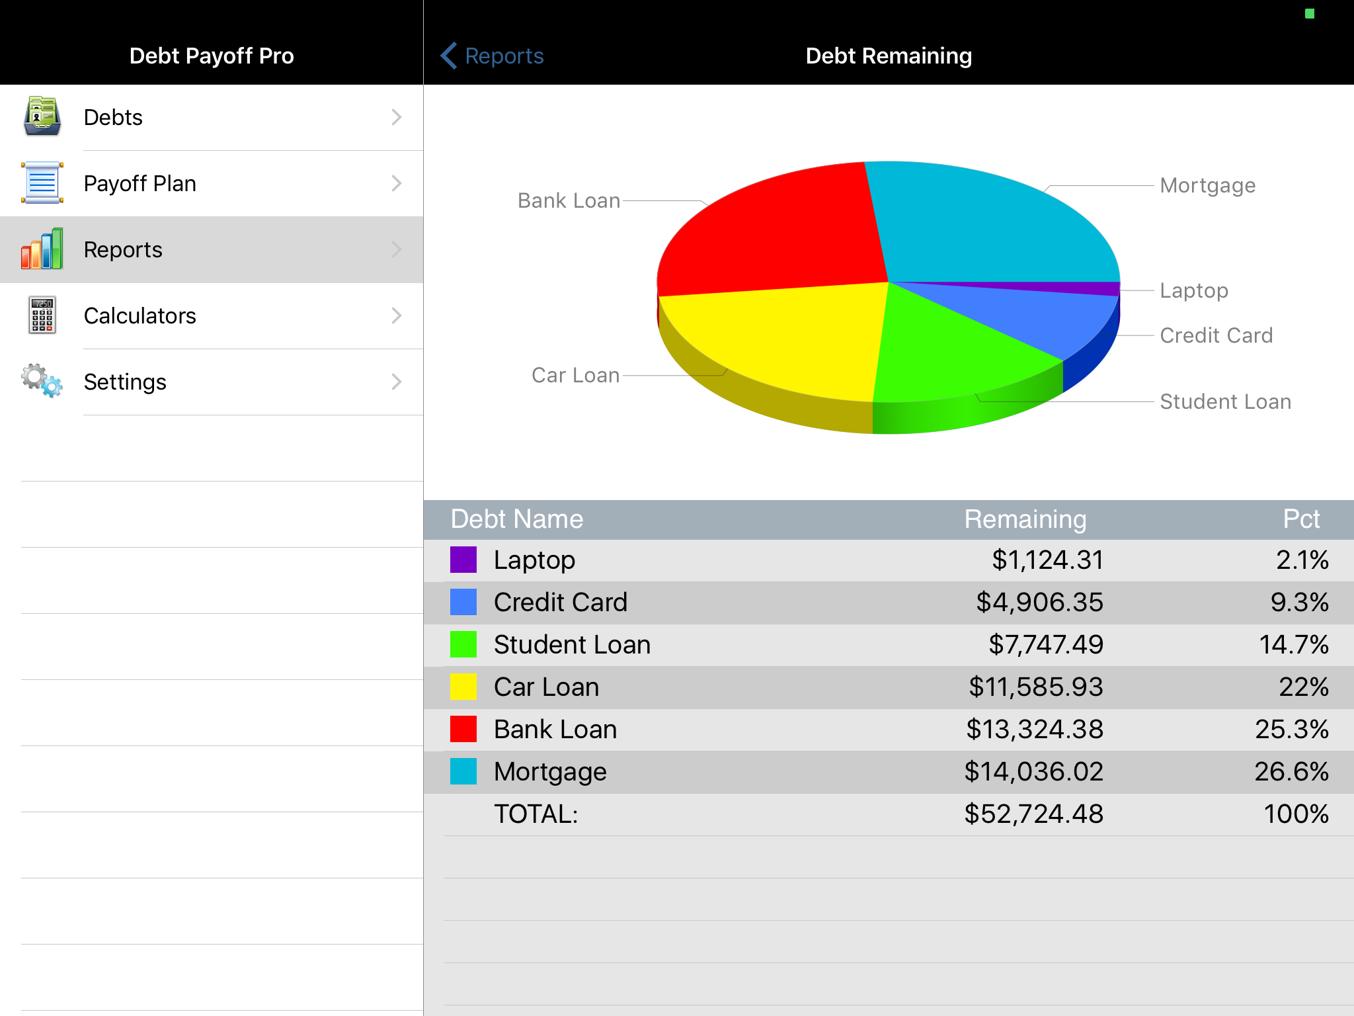Open the Settings menu item

pos(125,382)
